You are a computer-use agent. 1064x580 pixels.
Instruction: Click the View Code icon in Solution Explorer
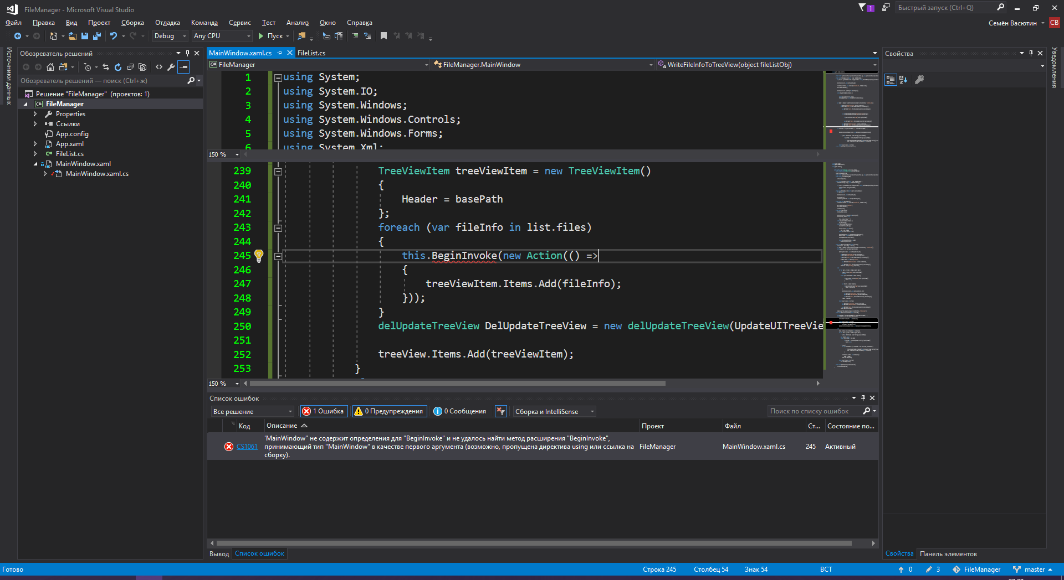159,67
